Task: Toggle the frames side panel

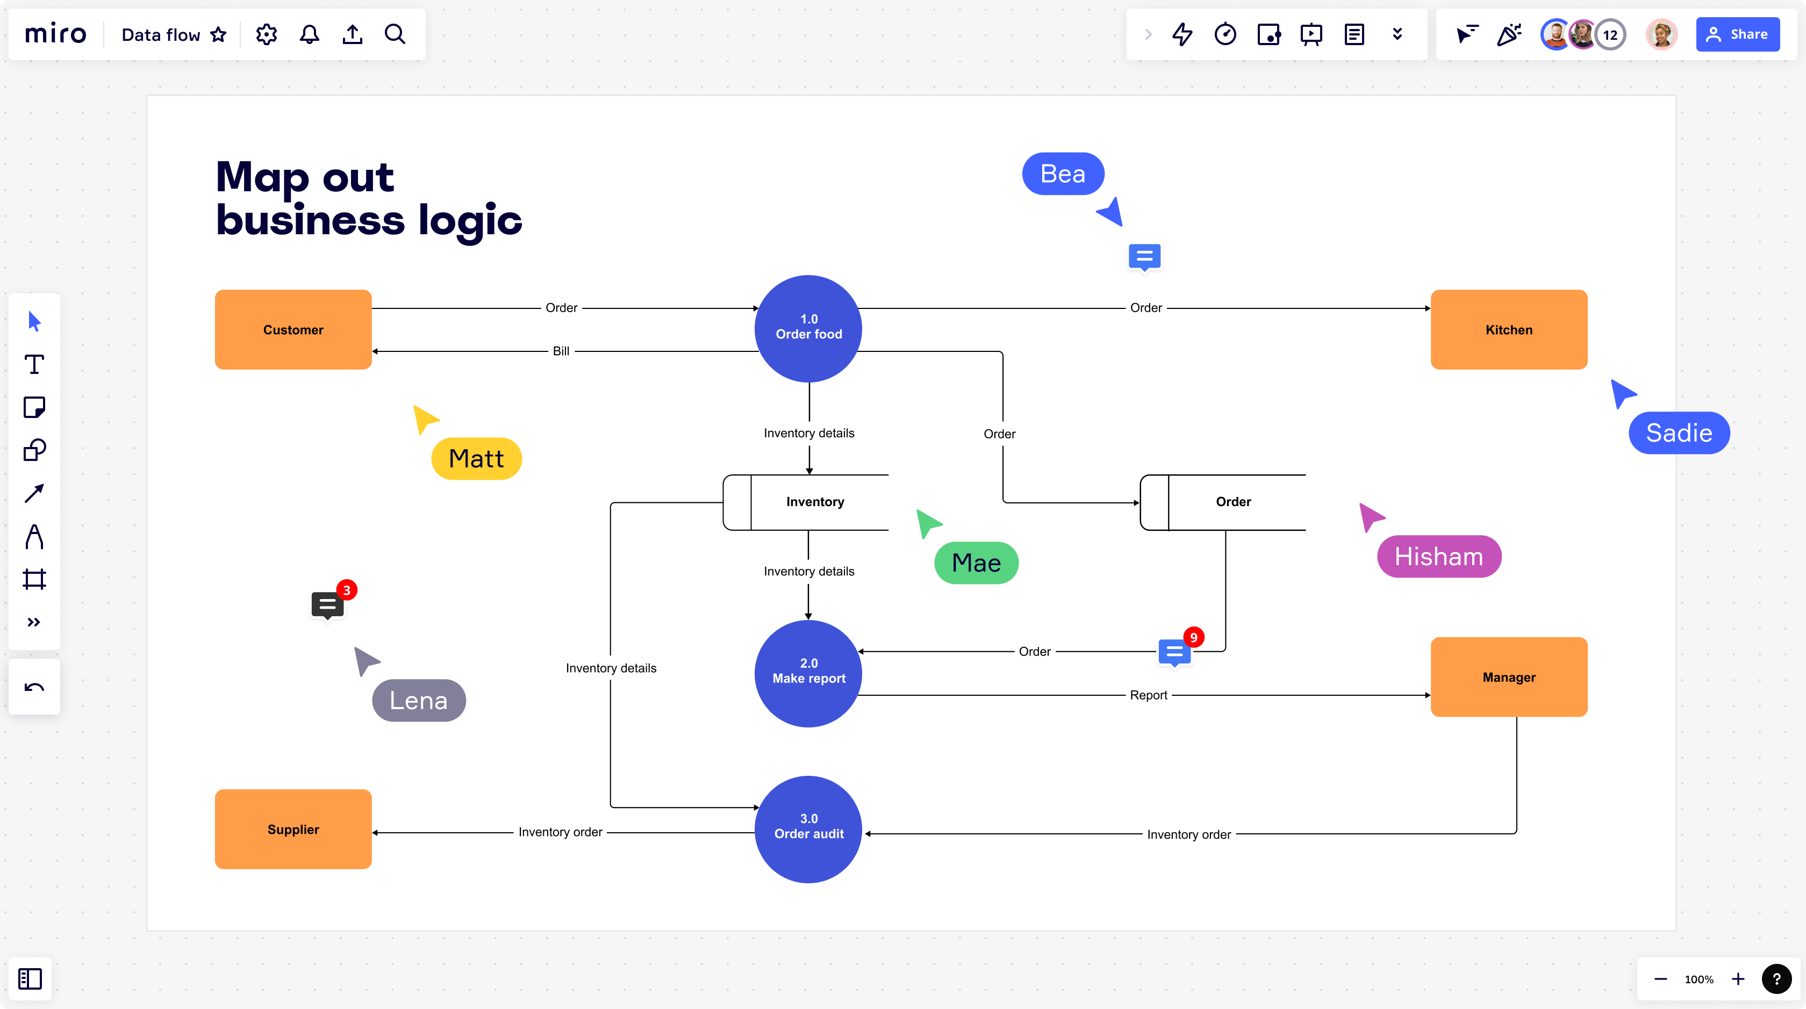Action: point(30,978)
